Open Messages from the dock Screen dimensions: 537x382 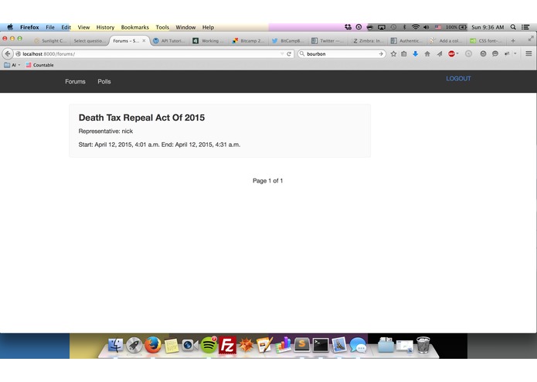(x=359, y=345)
